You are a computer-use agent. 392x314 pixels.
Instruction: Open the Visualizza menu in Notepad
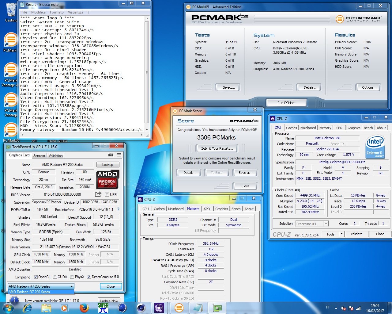coord(75,12)
